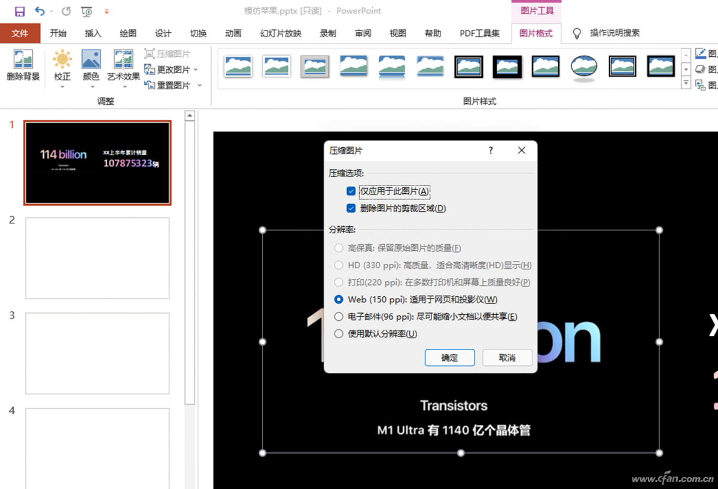Uncheck 删除图片的剪裁区域 option
Viewport: 718px width, 489px height.
pyautogui.click(x=351, y=208)
